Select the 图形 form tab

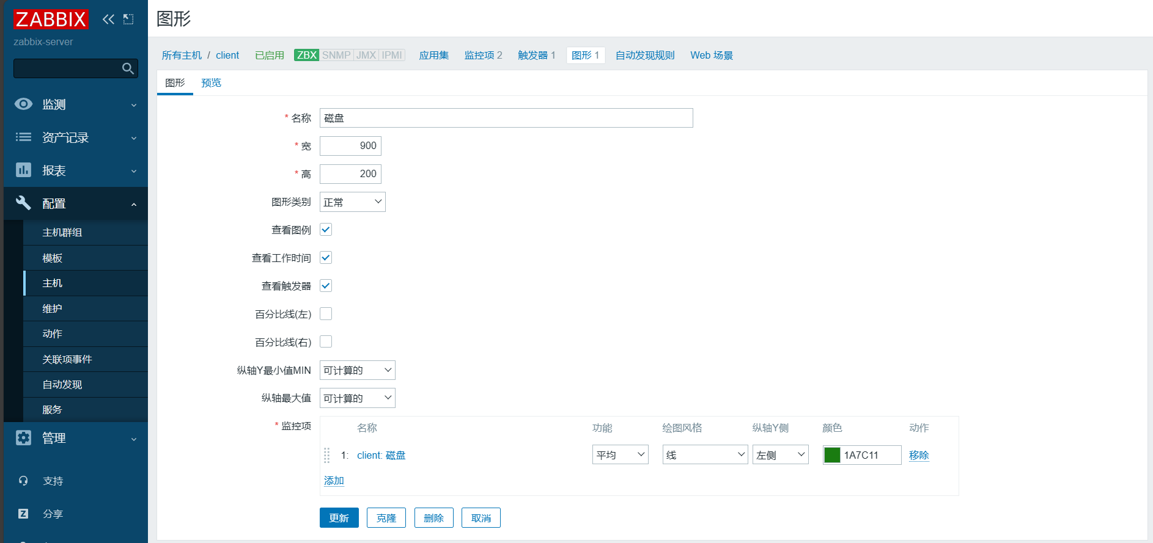(x=175, y=82)
